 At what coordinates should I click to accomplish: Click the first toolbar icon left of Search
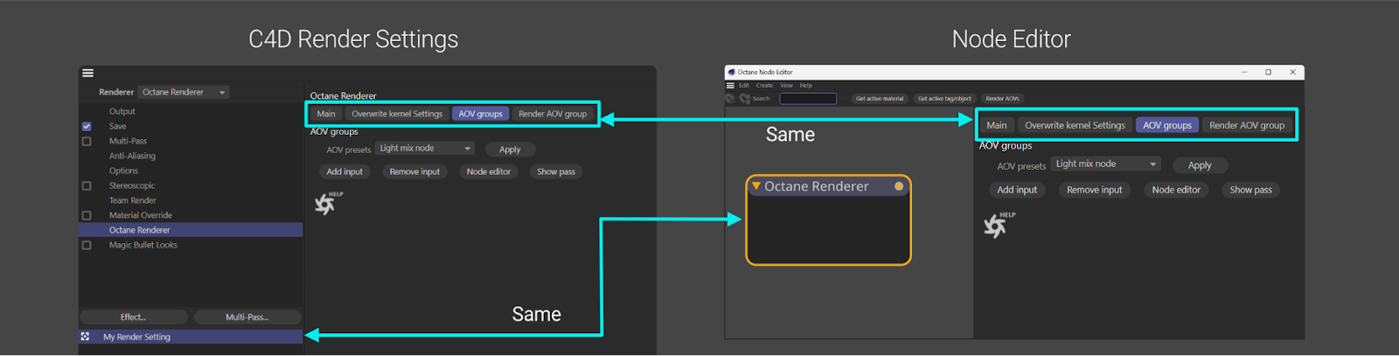pos(730,99)
